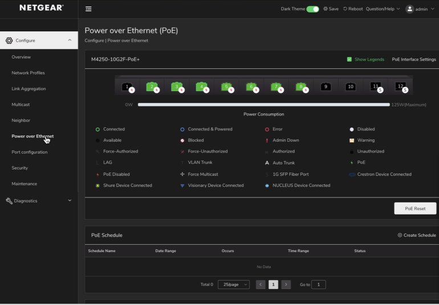Click Create Schedule link
Screen dimensions: 439x305
point(417,235)
